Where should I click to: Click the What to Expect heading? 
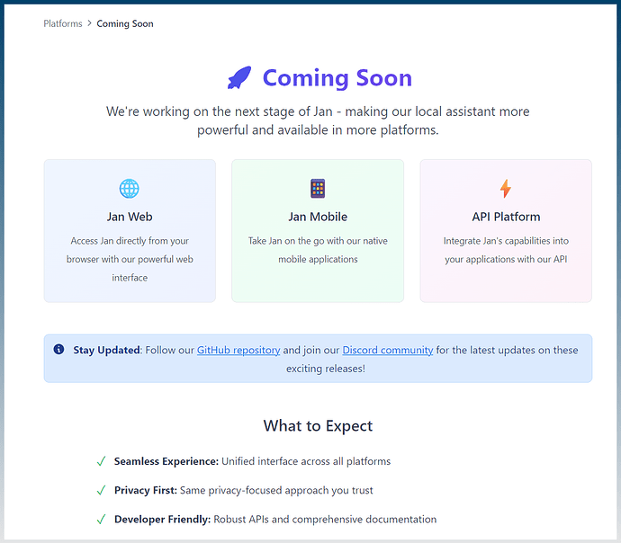pos(318,426)
